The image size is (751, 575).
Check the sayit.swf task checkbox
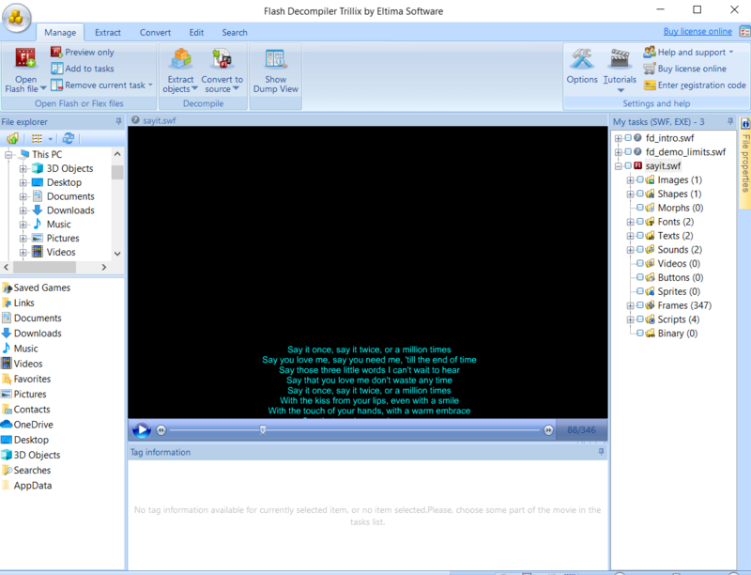[630, 165]
